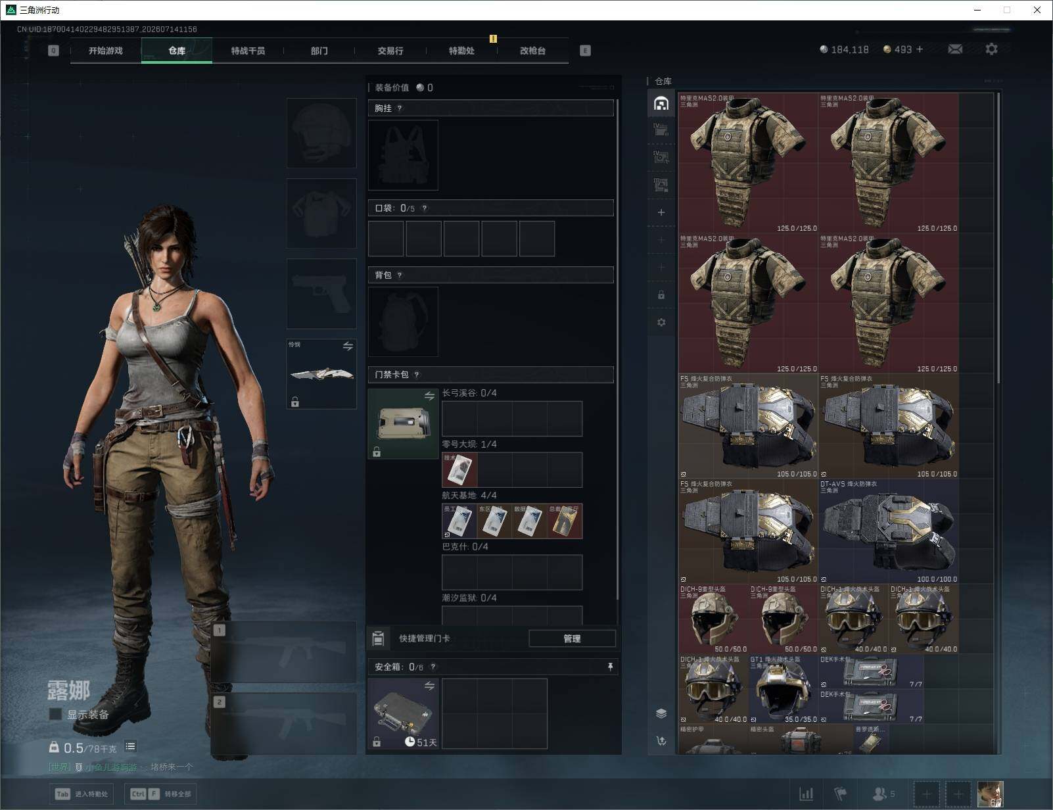Click the E next-tab key icon

click(x=585, y=51)
